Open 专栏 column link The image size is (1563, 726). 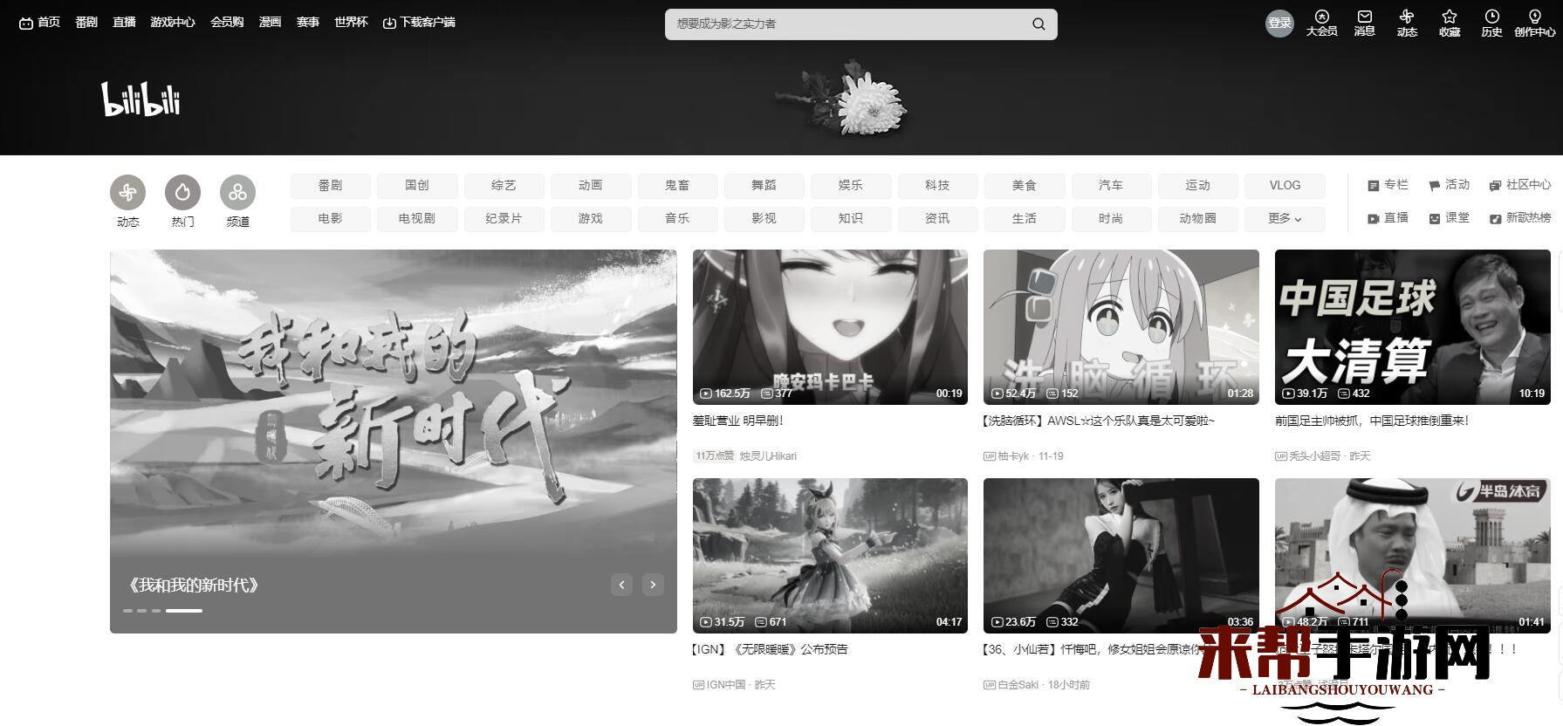click(1388, 185)
